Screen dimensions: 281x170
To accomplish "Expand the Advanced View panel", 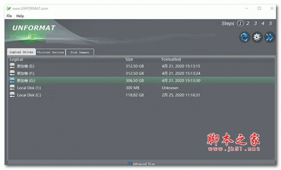I will point(141,163).
